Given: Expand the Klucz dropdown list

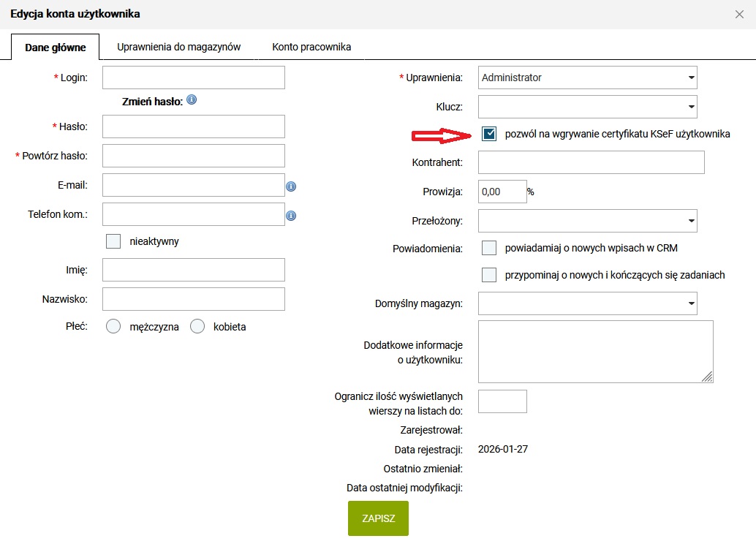Looking at the screenshot, I should [x=587, y=107].
